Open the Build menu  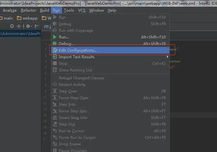coord(44,10)
